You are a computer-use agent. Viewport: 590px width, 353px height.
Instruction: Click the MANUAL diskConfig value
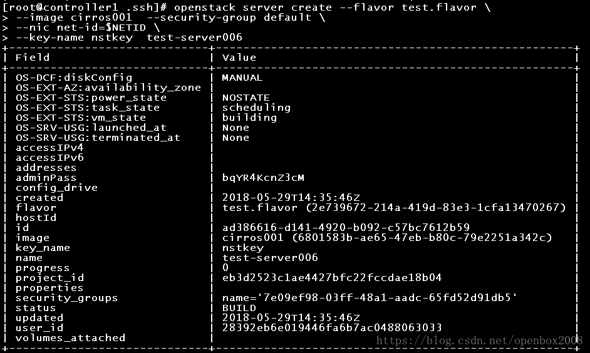click(x=242, y=78)
